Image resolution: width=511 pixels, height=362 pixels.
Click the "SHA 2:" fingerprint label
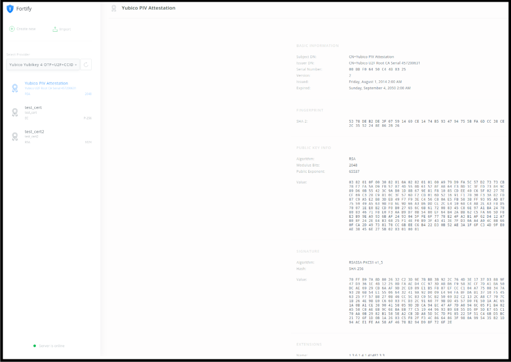point(302,122)
